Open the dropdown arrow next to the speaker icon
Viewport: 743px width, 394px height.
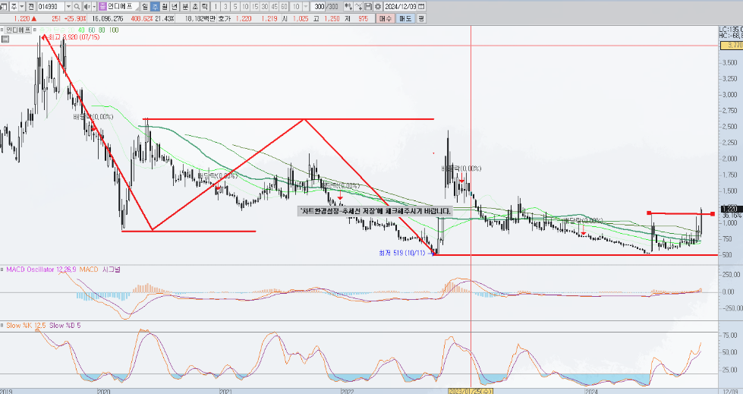pyautogui.click(x=94, y=7)
